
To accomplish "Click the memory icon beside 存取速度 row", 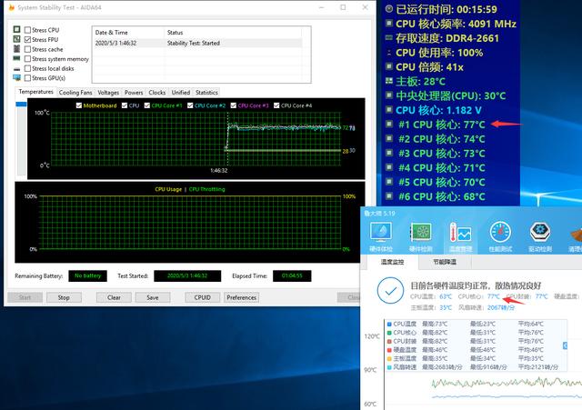I will point(389,37).
